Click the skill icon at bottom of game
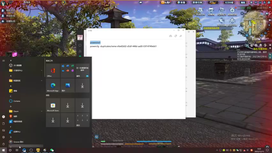The image size is (272, 153). [x=97, y=137]
